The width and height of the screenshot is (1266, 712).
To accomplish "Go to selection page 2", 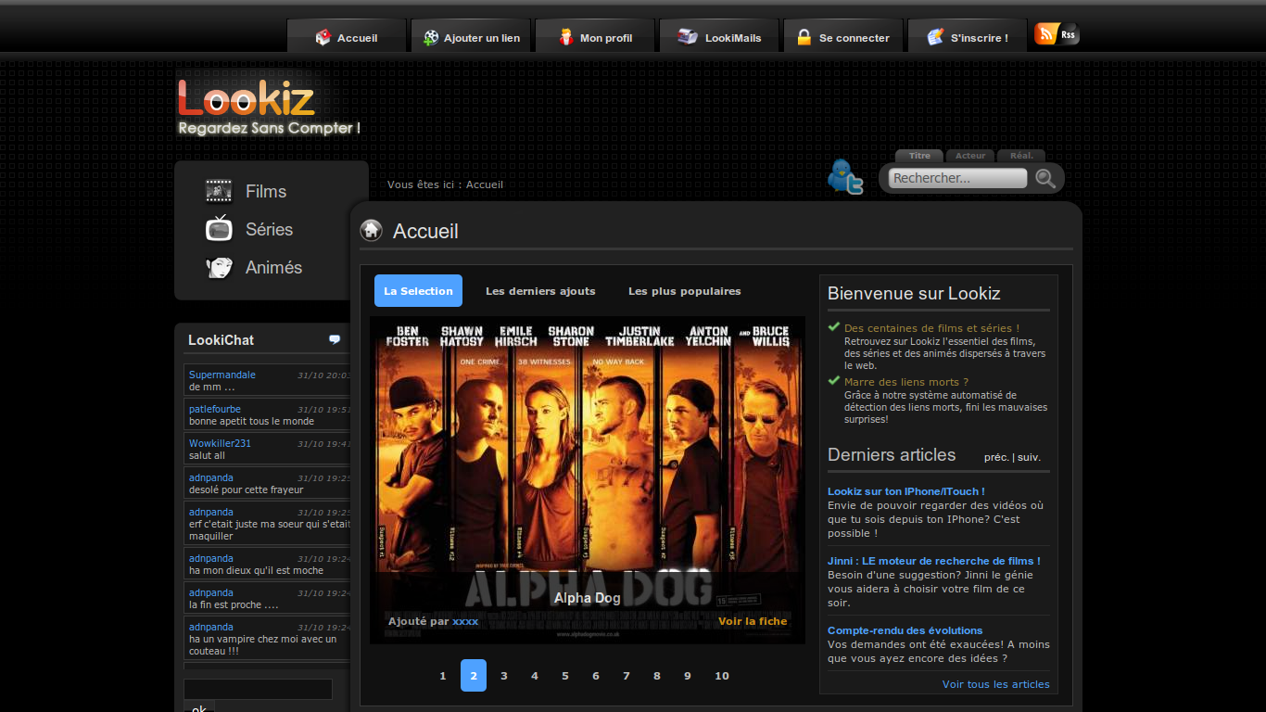I will [x=474, y=676].
